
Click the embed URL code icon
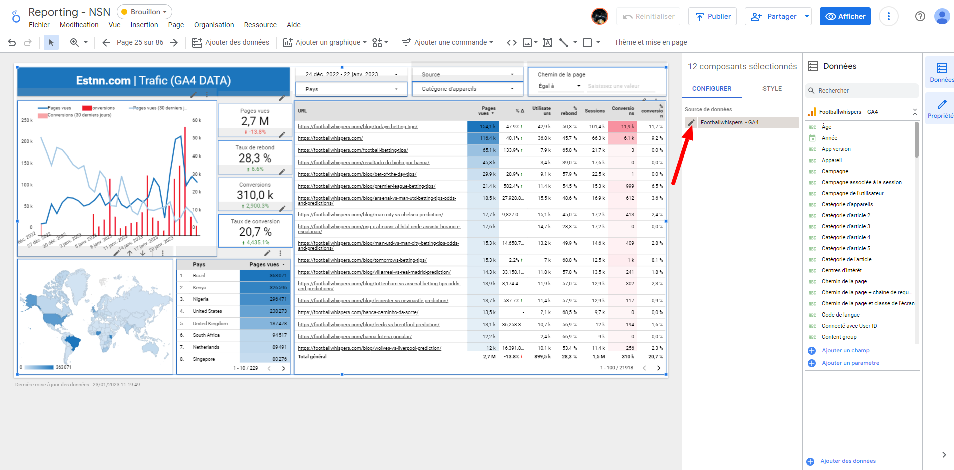tap(511, 43)
